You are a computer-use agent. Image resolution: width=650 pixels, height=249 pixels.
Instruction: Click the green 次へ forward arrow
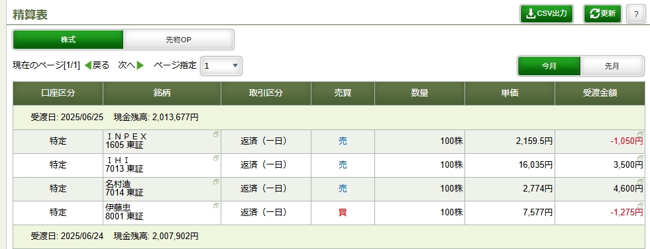tap(140, 65)
